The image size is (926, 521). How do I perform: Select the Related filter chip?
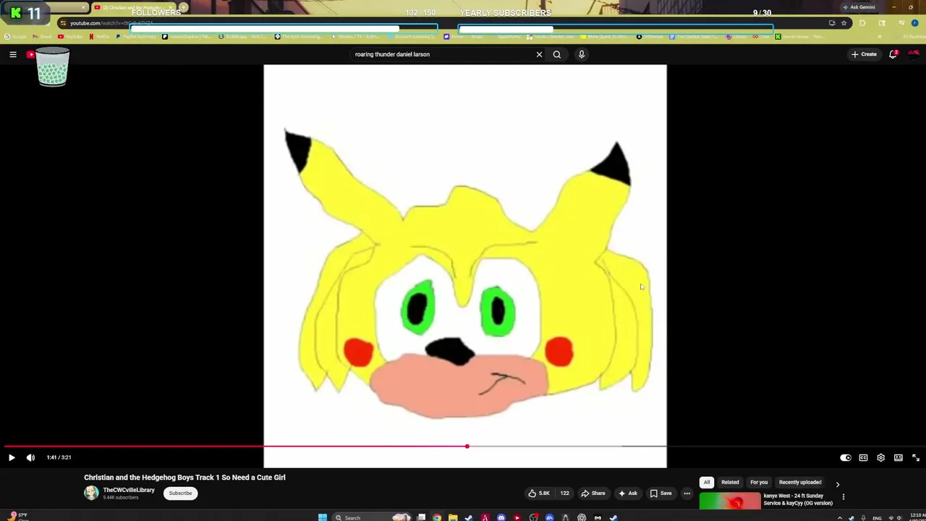[x=730, y=482]
